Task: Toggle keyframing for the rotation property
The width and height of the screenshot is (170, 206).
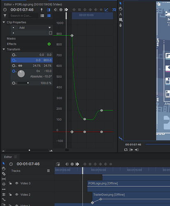Action: (14, 71)
